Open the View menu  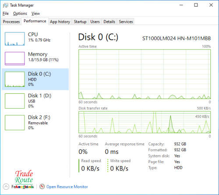[x=35, y=14]
